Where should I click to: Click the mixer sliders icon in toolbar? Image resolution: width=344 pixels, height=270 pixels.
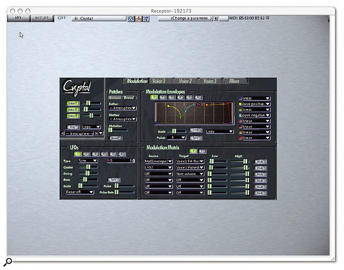pos(146,19)
